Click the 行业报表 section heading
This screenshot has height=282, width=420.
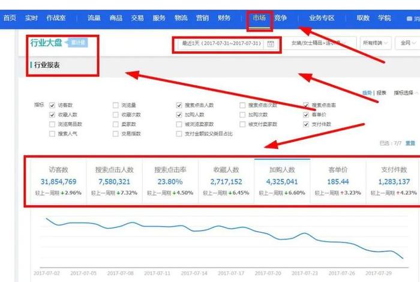point(47,65)
